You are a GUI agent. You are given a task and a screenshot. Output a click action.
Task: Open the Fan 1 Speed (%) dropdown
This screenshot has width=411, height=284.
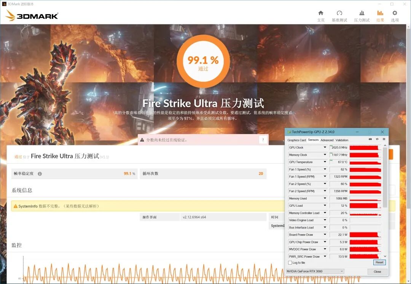coord(325,169)
